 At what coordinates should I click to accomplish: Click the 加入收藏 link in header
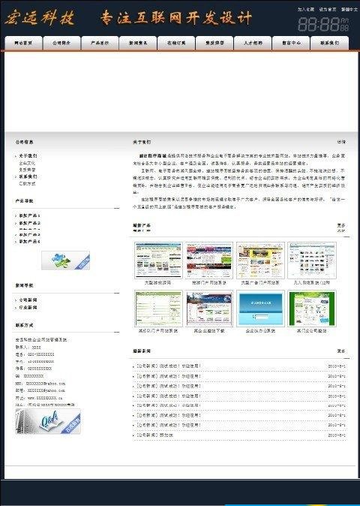306,9
